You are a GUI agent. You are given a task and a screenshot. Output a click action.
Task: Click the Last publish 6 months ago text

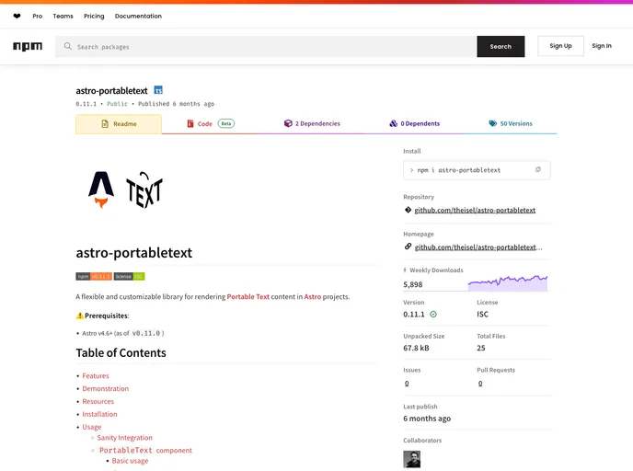point(427,419)
